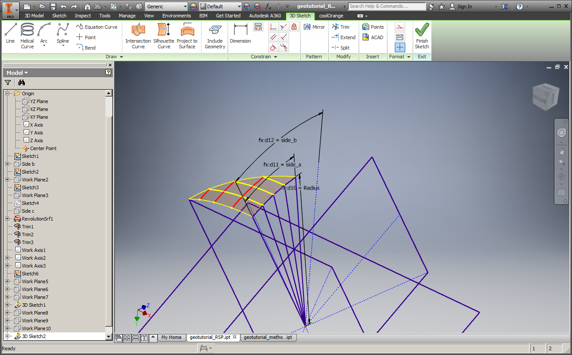Select the Split tool
This screenshot has width=572, height=355.
click(341, 48)
